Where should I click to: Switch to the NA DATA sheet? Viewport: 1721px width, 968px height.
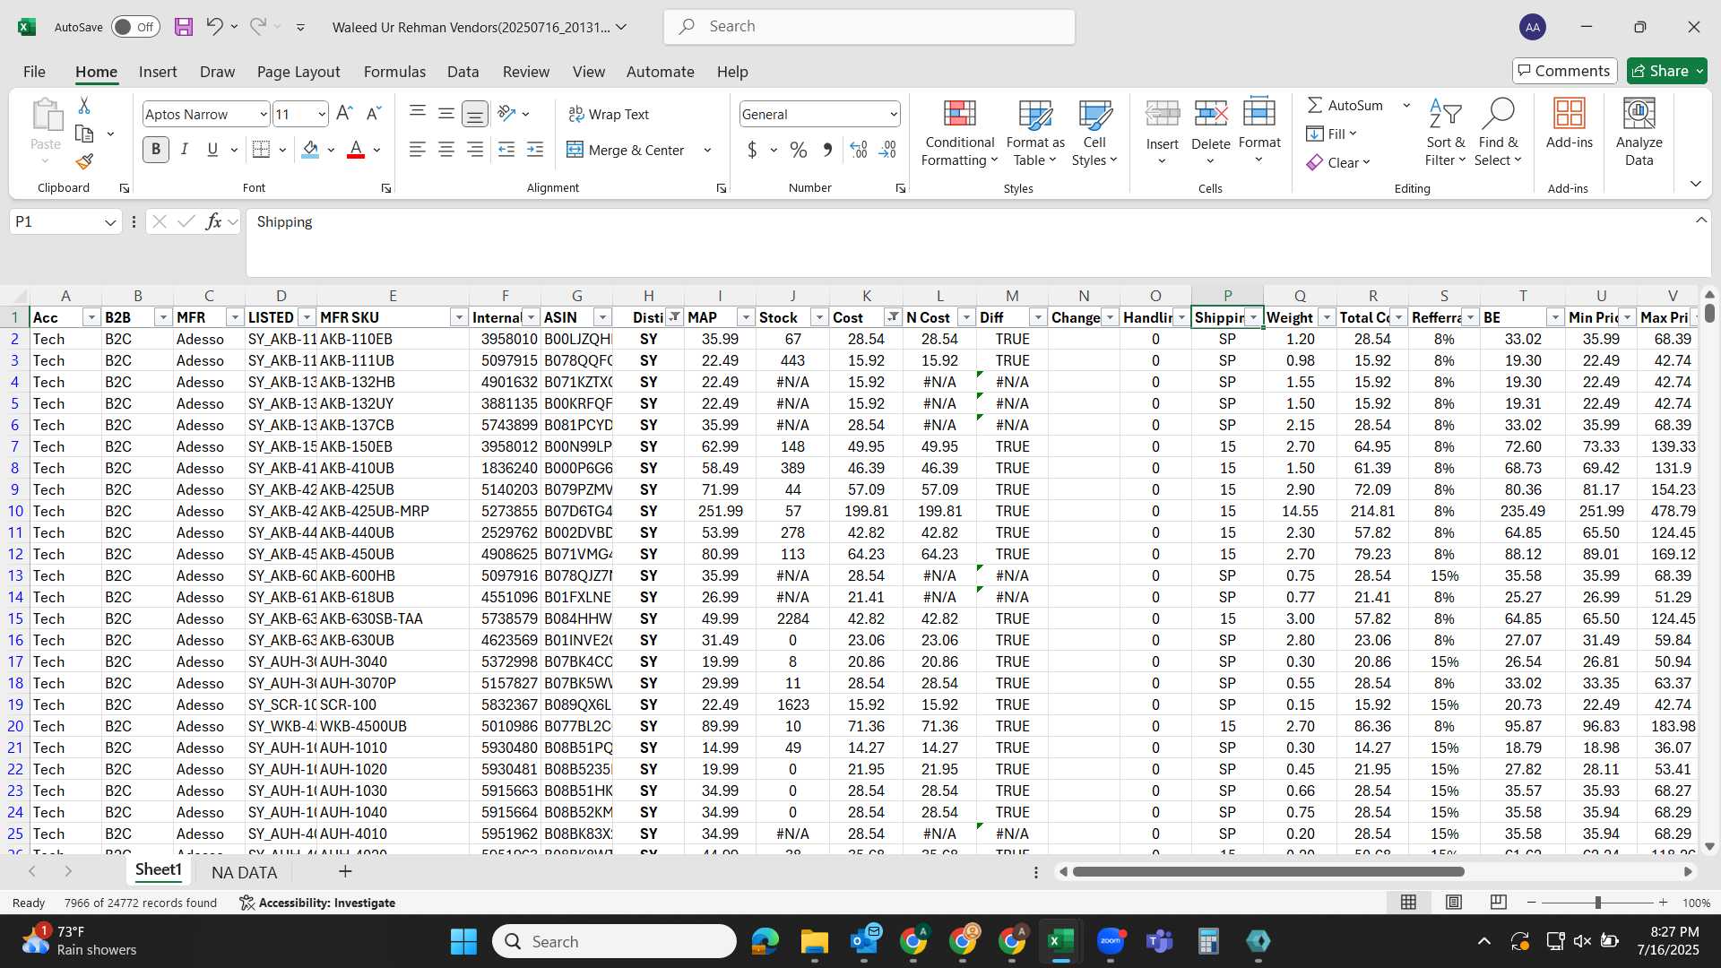pyautogui.click(x=244, y=872)
